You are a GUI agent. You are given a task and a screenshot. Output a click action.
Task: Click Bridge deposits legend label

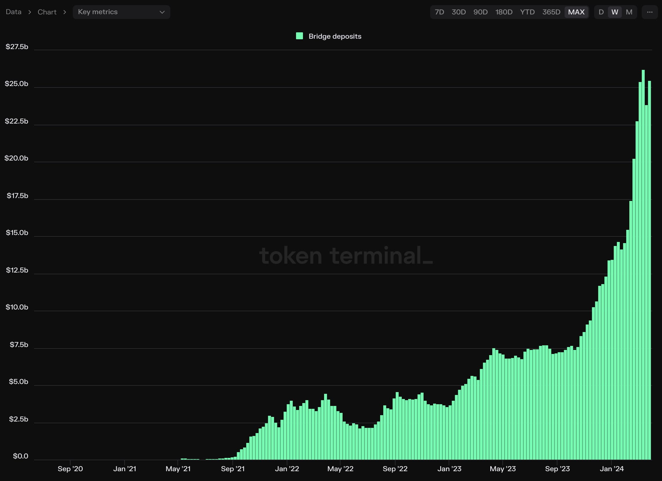[x=335, y=36]
